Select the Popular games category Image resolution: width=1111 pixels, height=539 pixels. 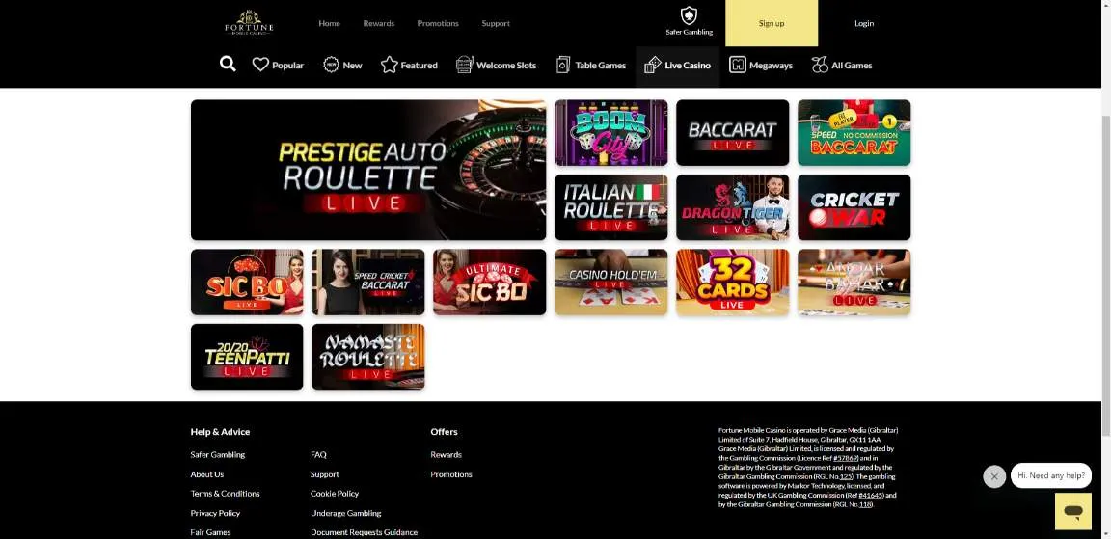point(278,66)
